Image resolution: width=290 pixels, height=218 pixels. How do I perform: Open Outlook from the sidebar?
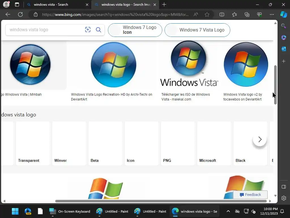(283, 49)
